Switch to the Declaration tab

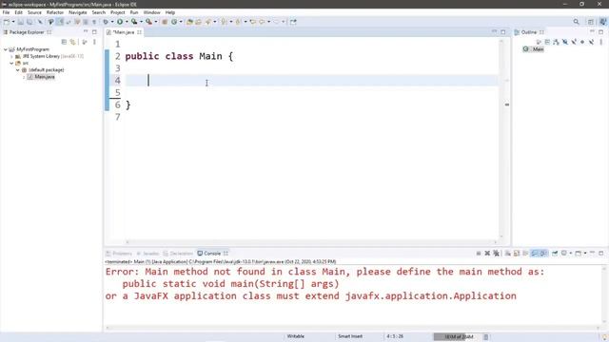point(178,254)
